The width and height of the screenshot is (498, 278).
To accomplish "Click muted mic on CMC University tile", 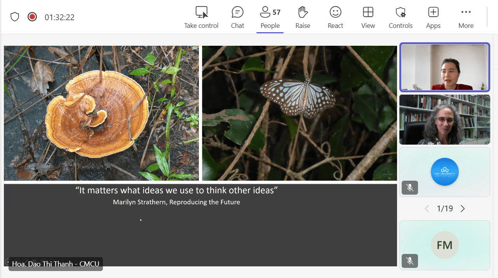I will tap(410, 188).
